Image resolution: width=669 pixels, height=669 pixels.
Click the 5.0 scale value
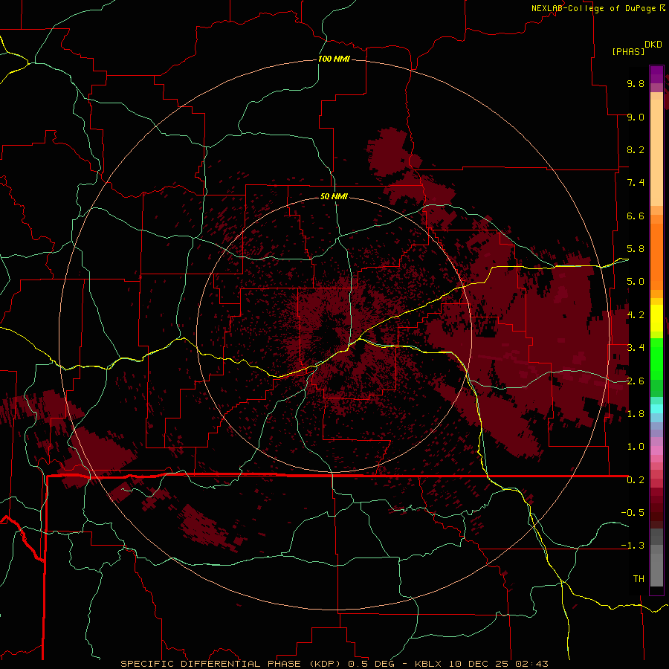[x=636, y=282]
